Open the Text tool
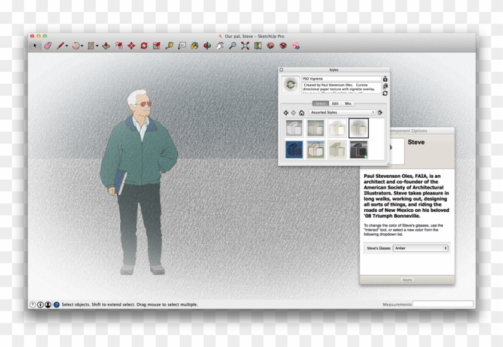Image resolution: width=503 pixels, height=347 pixels. [181, 44]
